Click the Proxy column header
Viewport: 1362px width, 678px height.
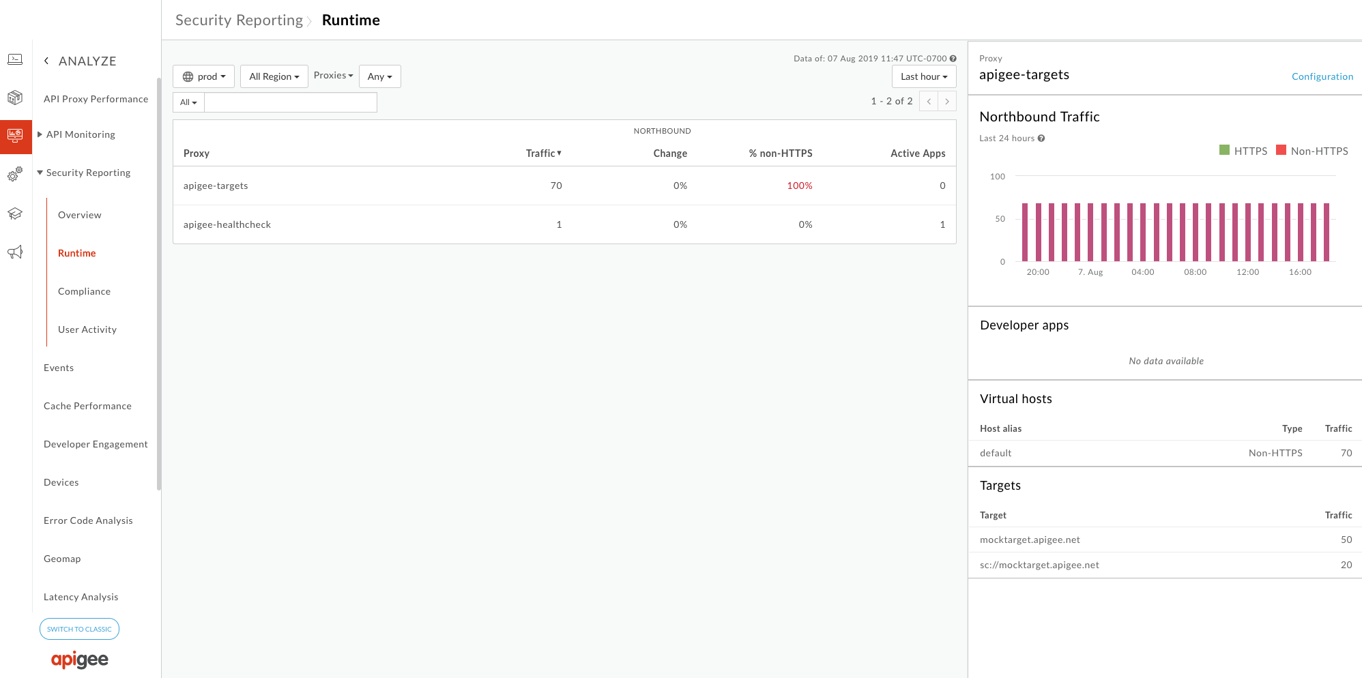tap(197, 153)
